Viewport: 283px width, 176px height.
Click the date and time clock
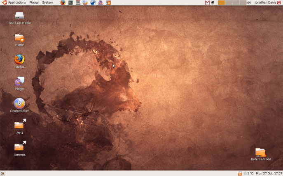tap(269, 174)
